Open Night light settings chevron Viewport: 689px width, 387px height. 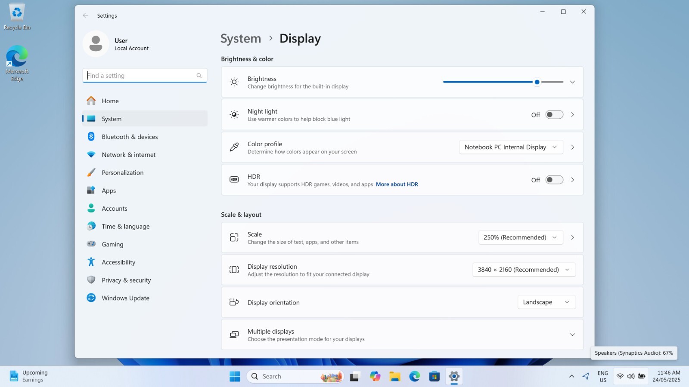point(572,115)
